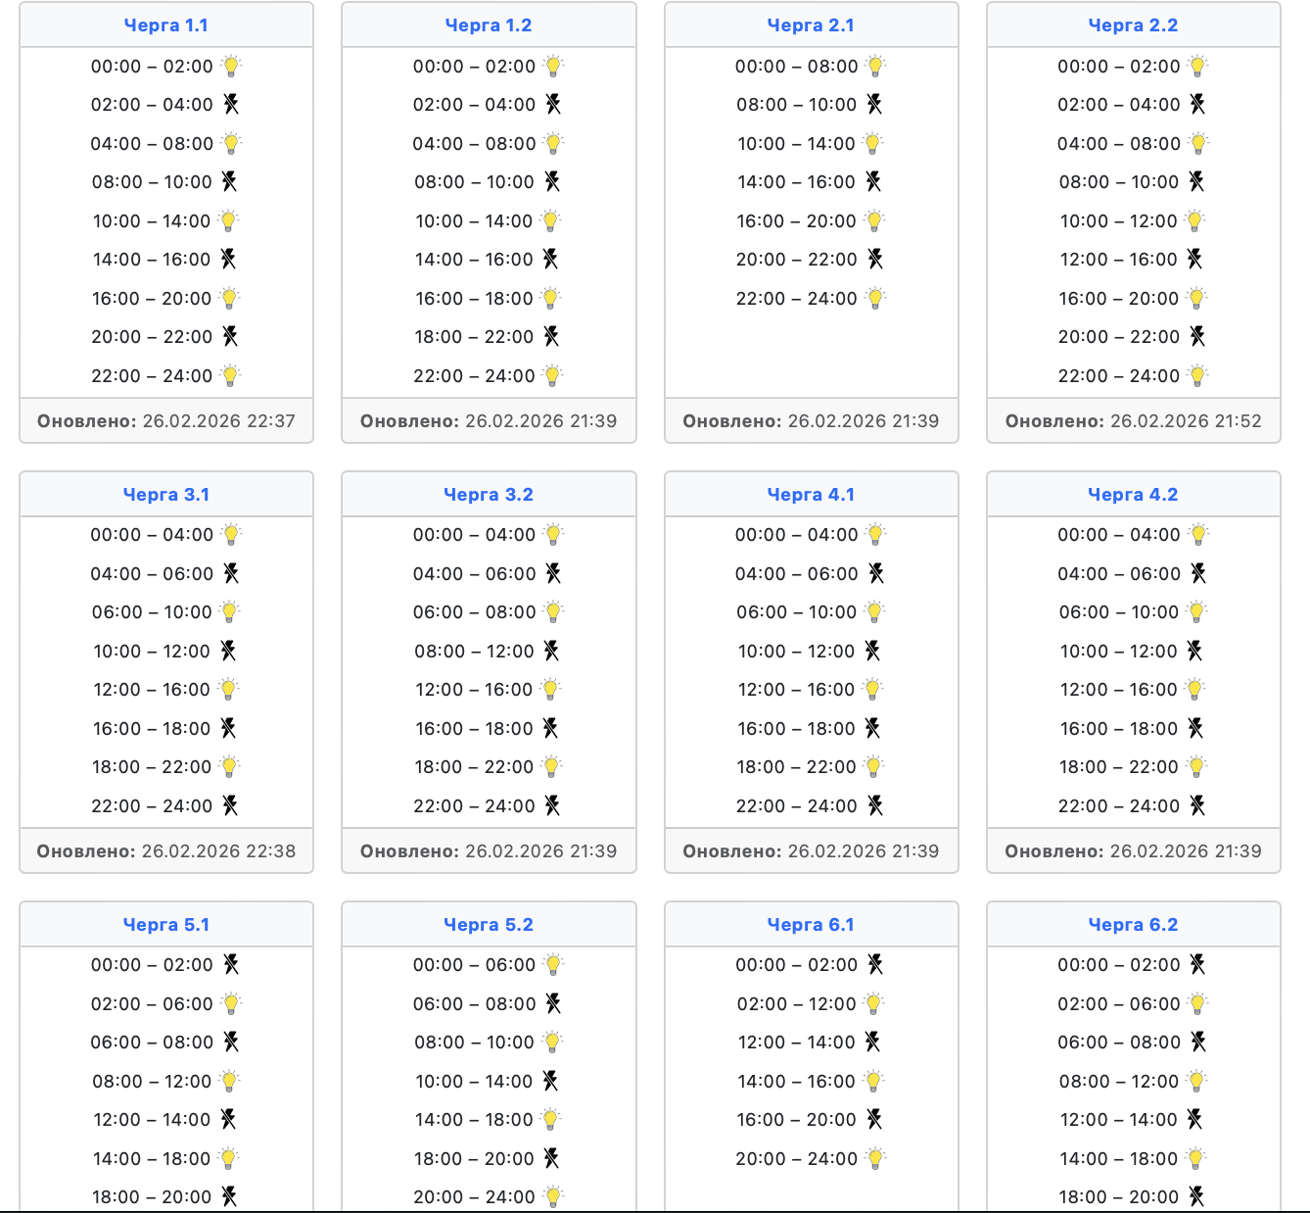Click lightbulb icon beside 00:00 – 08:00 in Черга 2.1
This screenshot has width=1310, height=1213.
click(x=875, y=67)
